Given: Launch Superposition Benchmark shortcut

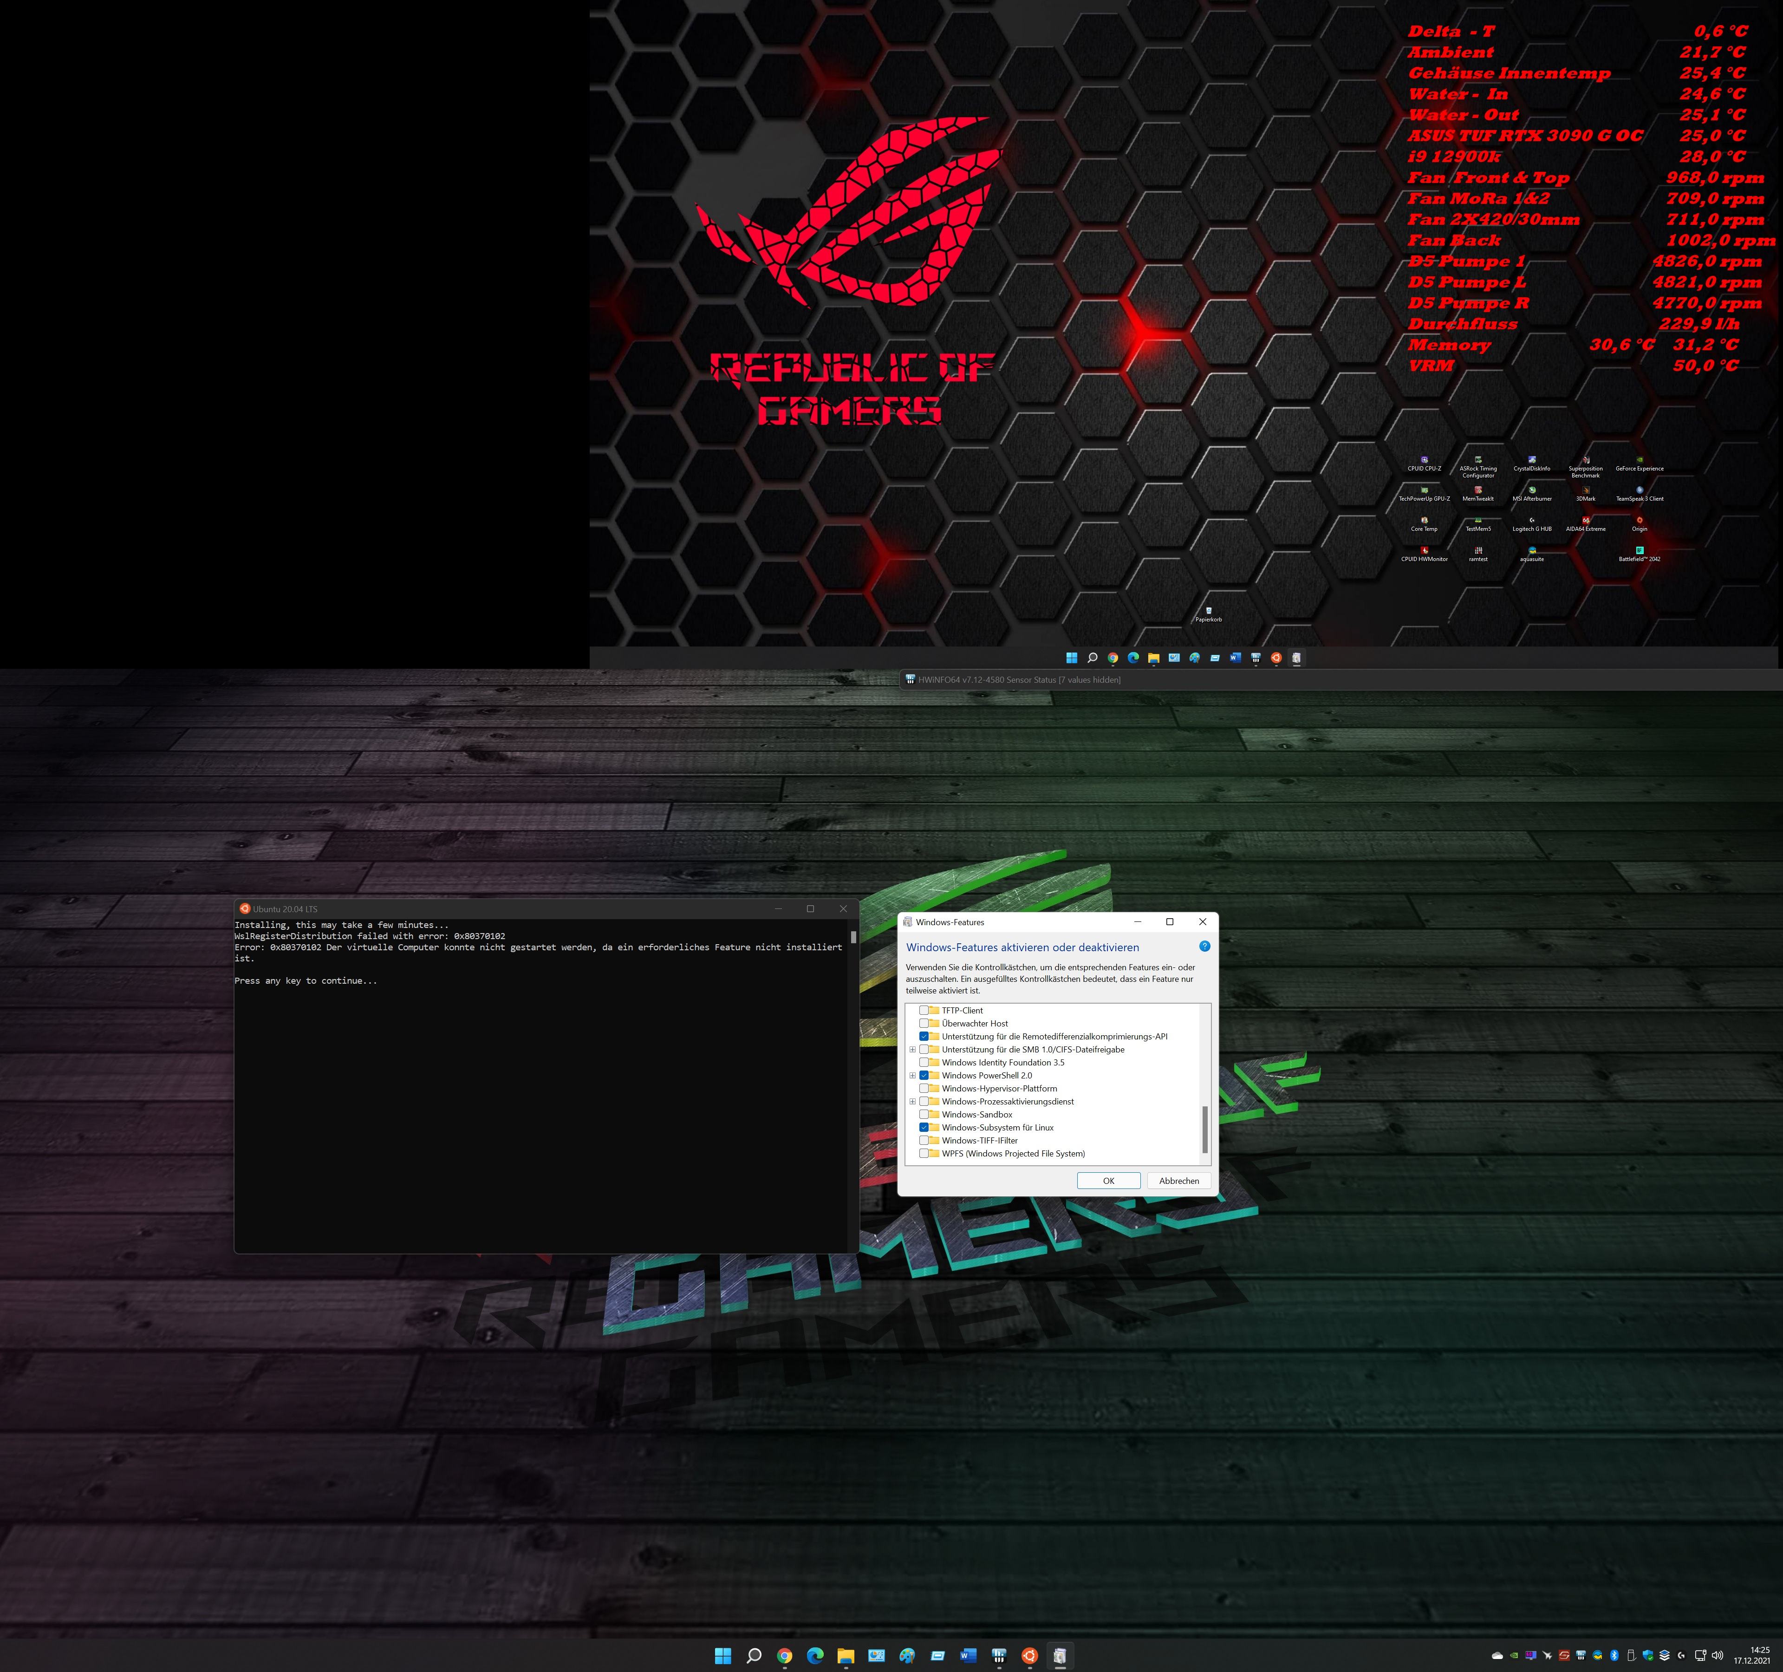Looking at the screenshot, I should click(x=1586, y=466).
